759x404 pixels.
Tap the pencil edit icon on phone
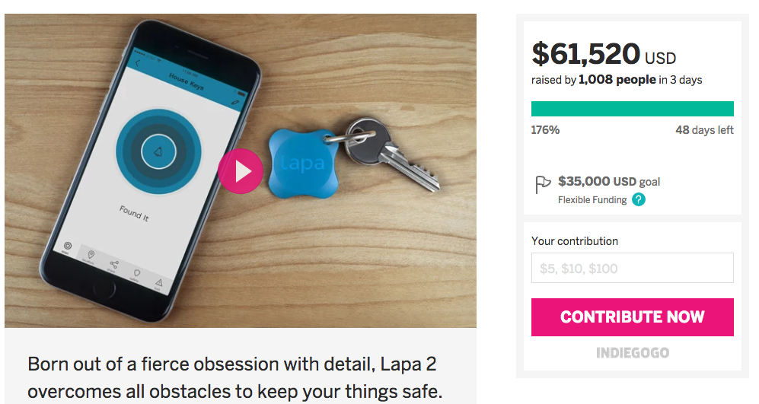click(235, 102)
